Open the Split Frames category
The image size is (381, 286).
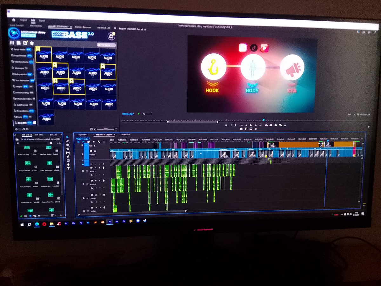(23, 105)
